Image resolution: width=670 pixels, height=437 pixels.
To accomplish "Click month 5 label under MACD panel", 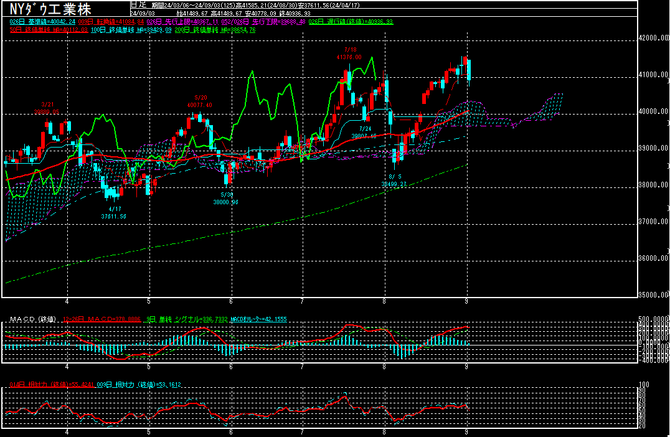I will pyautogui.click(x=149, y=367).
